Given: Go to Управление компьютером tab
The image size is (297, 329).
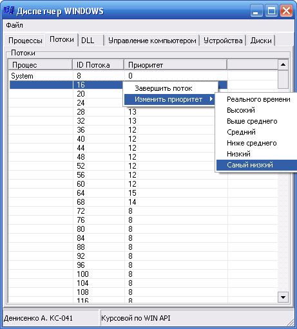Looking at the screenshot, I should (152, 41).
